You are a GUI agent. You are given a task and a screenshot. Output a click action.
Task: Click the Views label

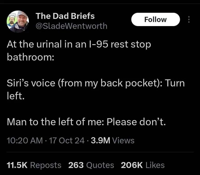click(x=123, y=140)
